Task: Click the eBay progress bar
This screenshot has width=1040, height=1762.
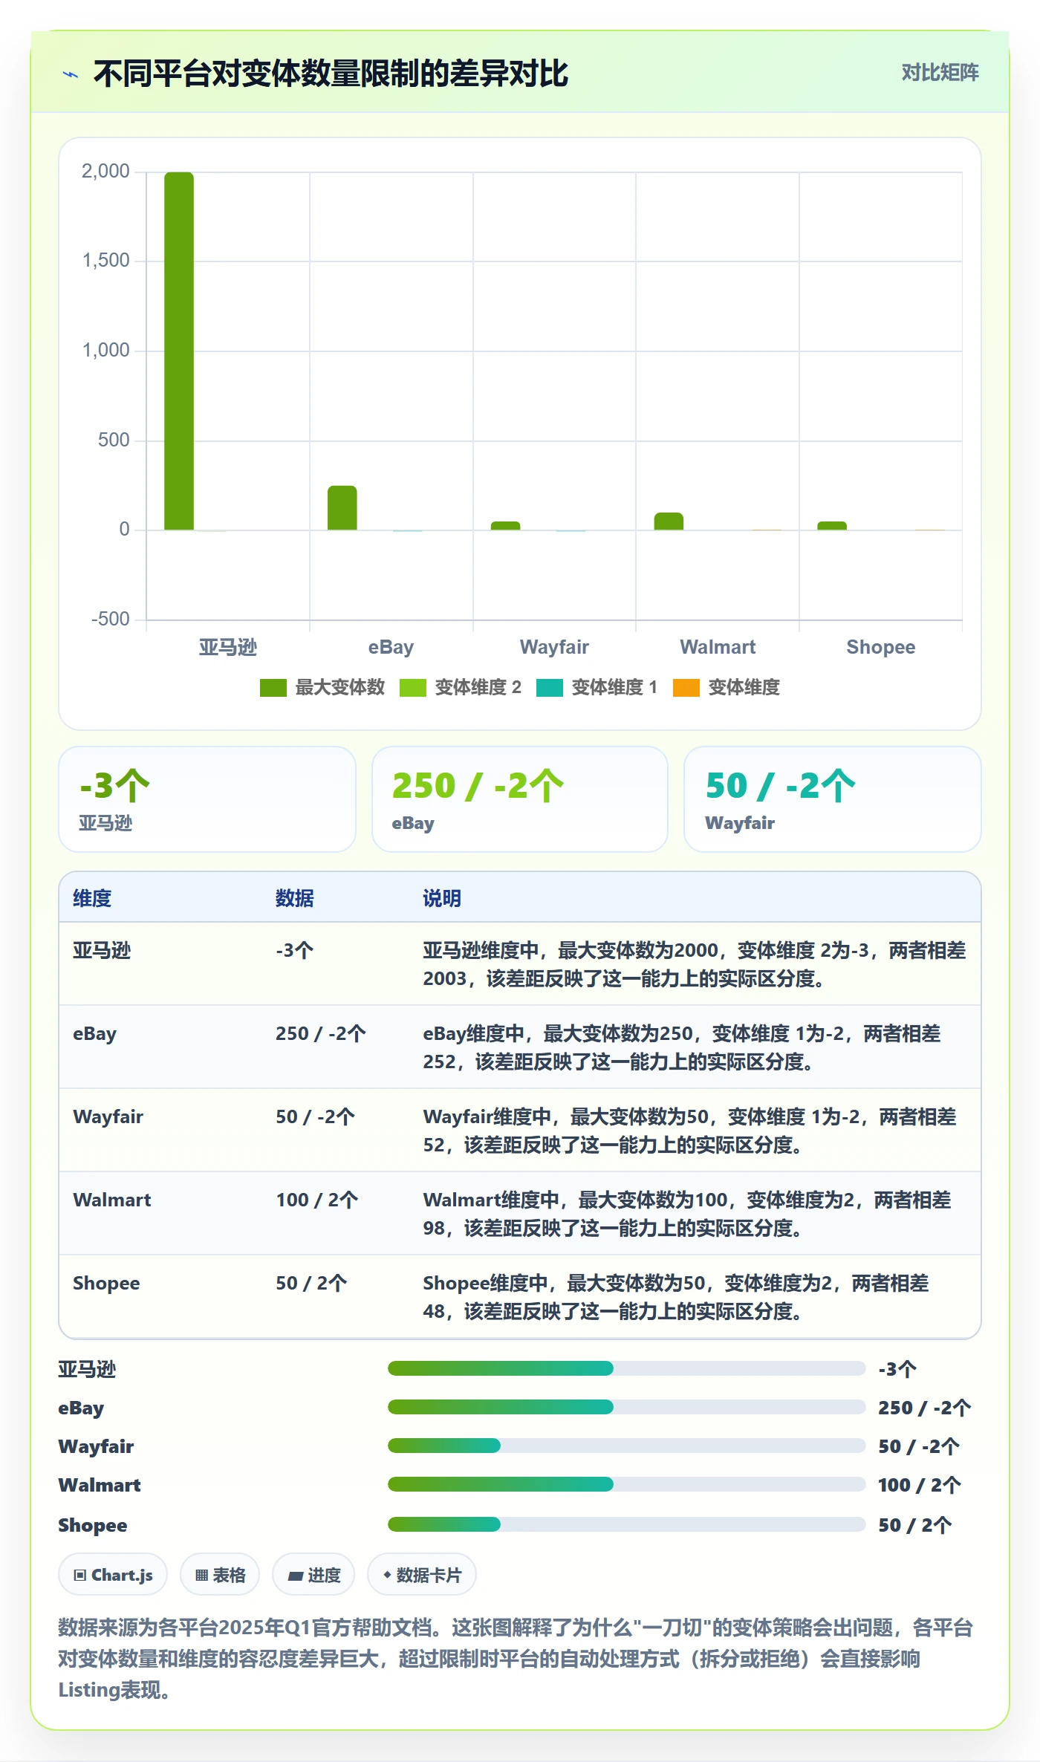Action: point(626,1407)
